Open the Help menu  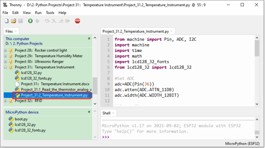[62, 13]
